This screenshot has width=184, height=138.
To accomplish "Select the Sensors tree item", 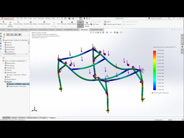I will pos(8,45).
